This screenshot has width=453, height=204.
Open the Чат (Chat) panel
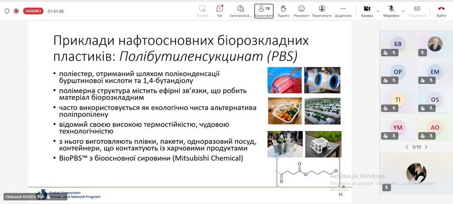coord(219,11)
